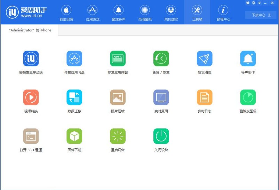Image resolution: width=279 pixels, height=190 pixels.
Task: Click 重启设备 restart device icon
Action: pyautogui.click(x=118, y=136)
